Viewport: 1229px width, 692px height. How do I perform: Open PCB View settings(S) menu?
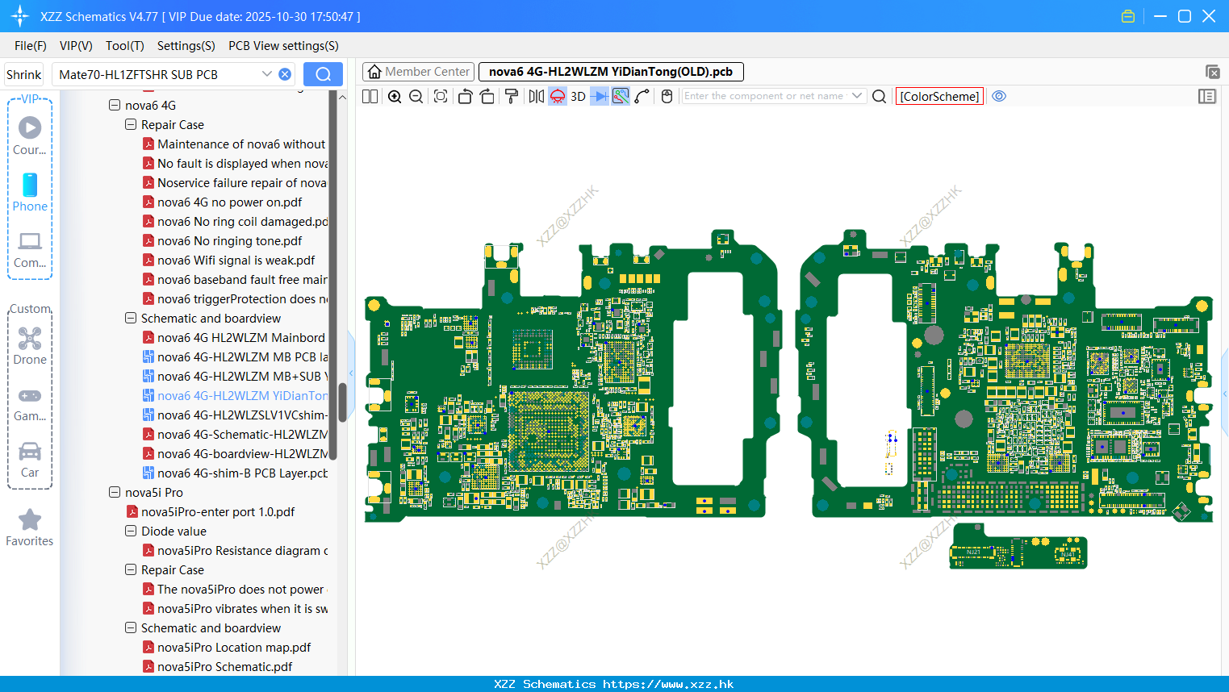coord(283,46)
